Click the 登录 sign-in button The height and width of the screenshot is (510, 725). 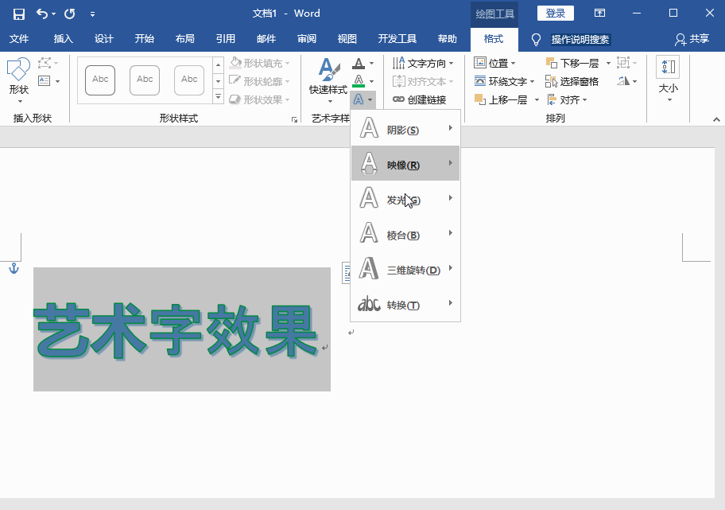pyautogui.click(x=555, y=13)
